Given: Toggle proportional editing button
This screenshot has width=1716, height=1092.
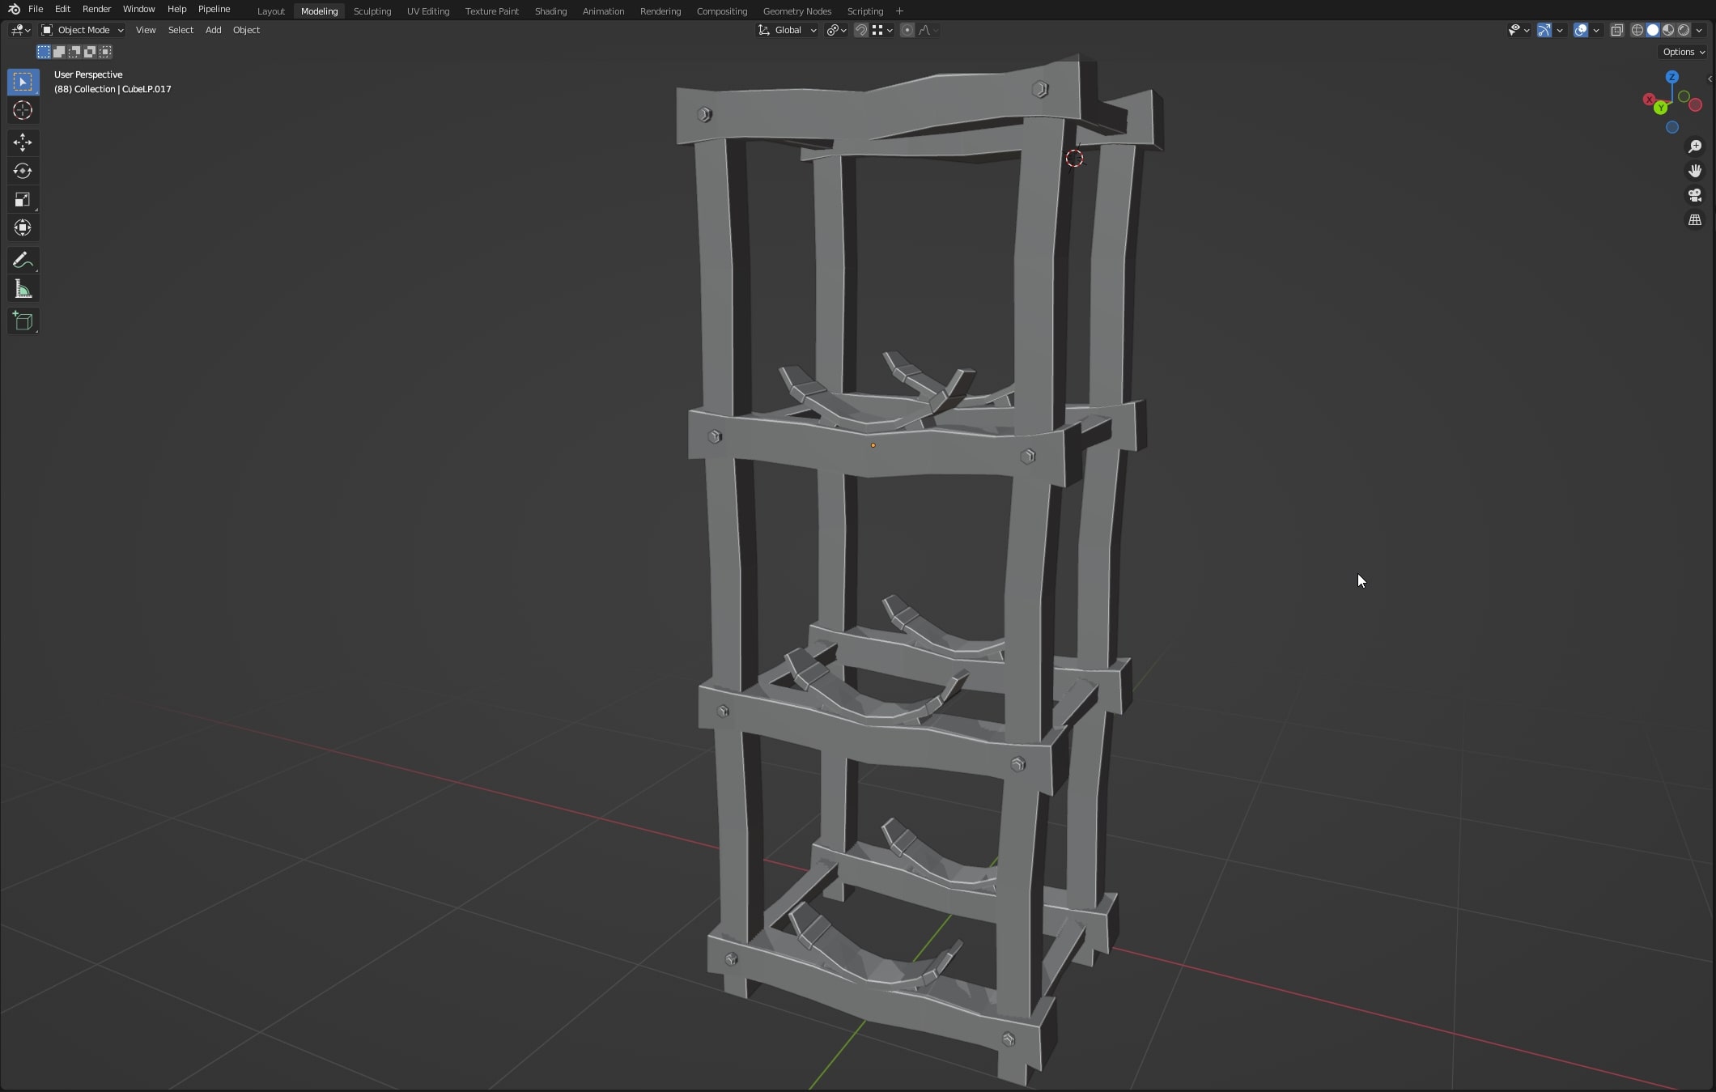Looking at the screenshot, I should (x=907, y=30).
